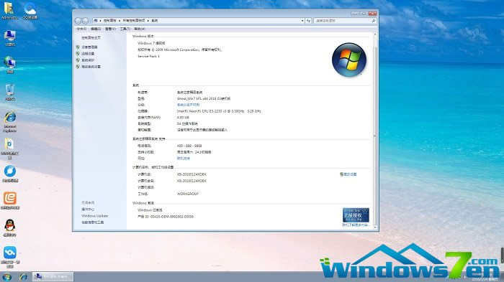Viewport: 504px width, 282px height.
Task: Click the learn more online link under the genuine badge
Action: (355, 225)
